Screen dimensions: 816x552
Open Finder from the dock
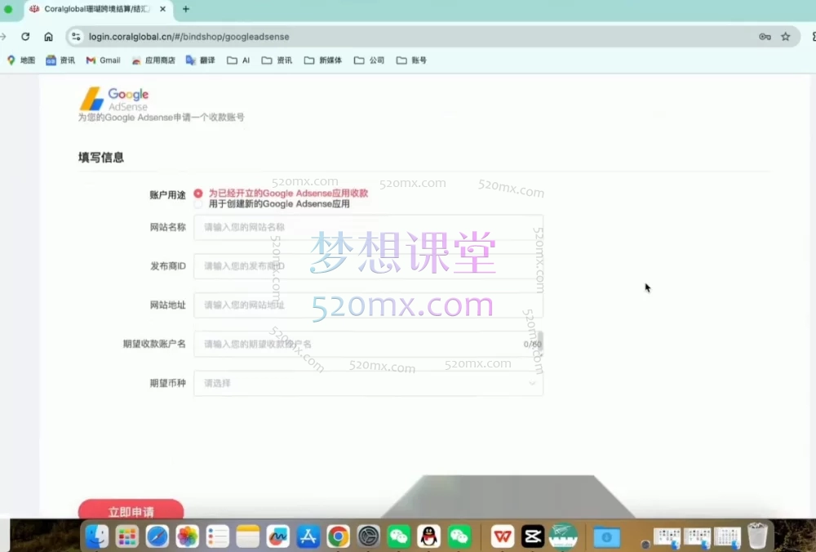point(97,536)
